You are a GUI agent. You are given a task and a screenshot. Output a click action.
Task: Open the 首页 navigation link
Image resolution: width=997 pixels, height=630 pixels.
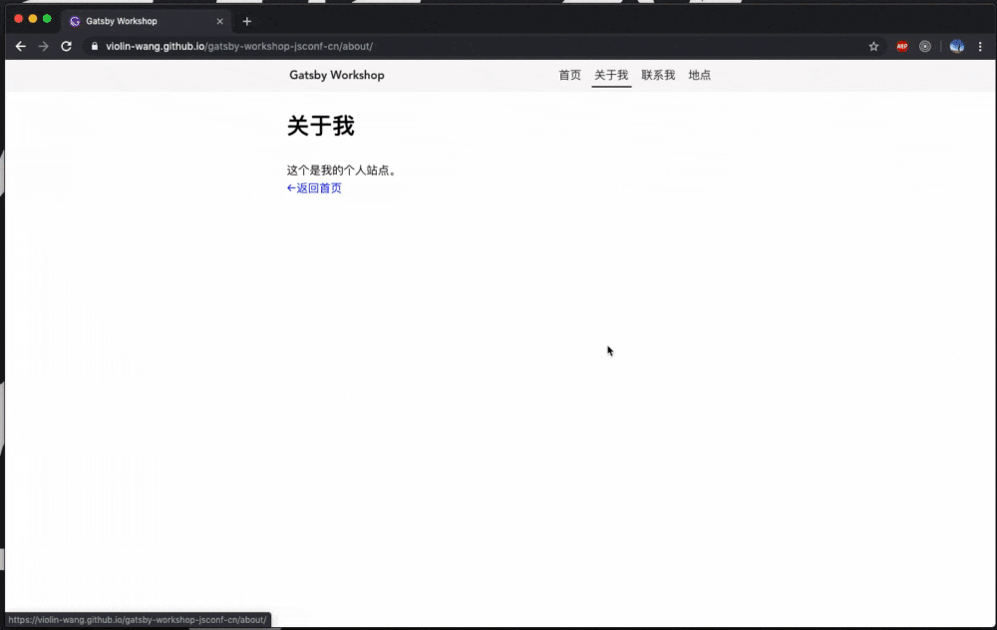coord(569,75)
